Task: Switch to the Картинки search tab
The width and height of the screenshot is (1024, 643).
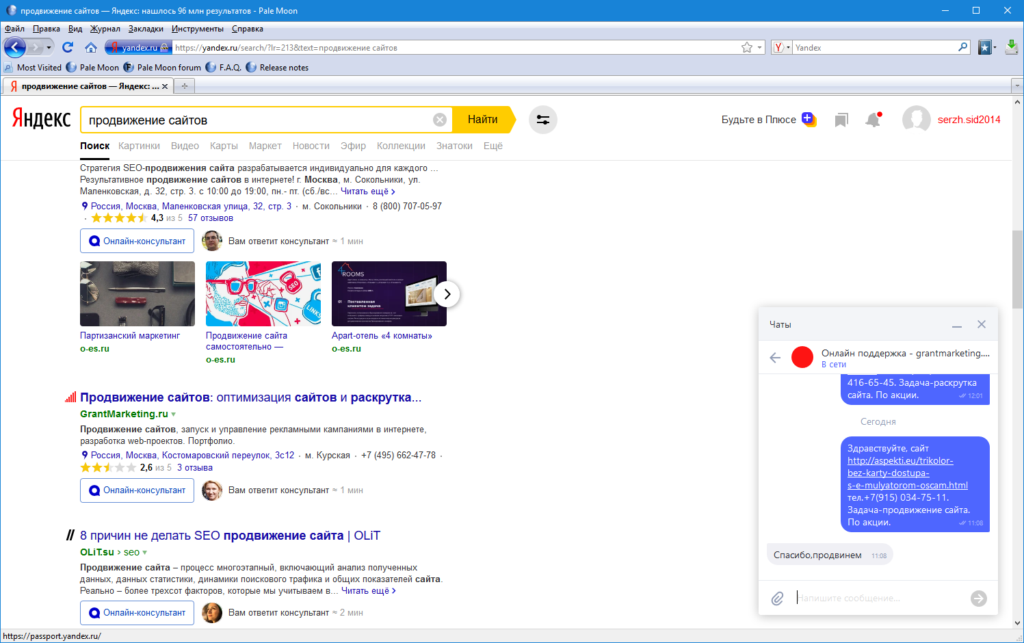Action: coord(139,146)
